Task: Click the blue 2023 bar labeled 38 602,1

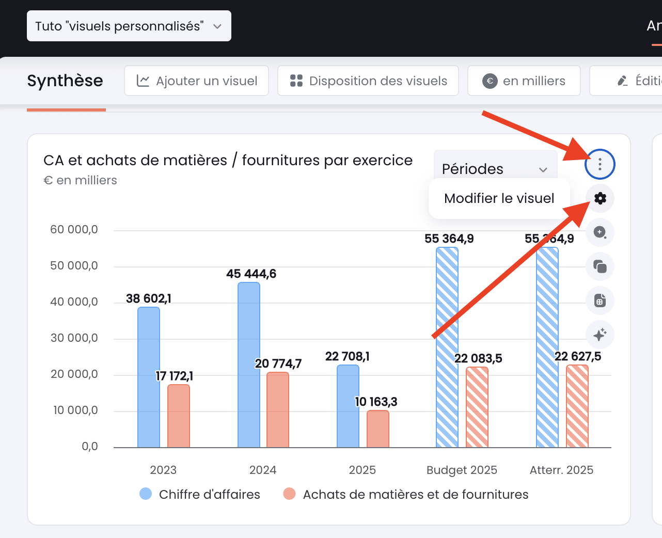Action: tap(149, 377)
